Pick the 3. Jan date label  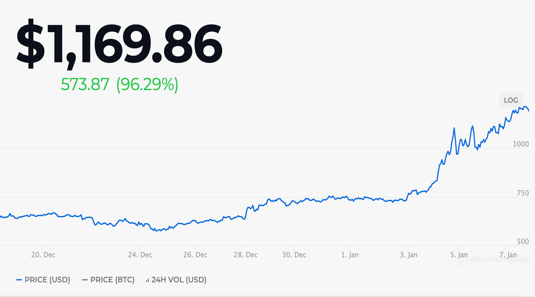[409, 255]
